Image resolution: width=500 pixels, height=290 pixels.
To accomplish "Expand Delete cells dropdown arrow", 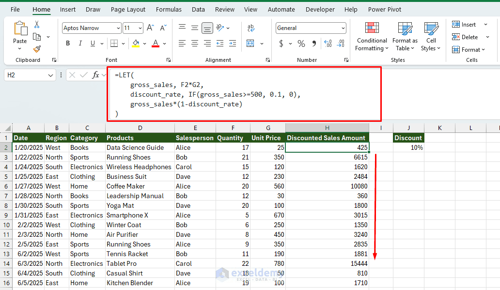I will (x=487, y=37).
